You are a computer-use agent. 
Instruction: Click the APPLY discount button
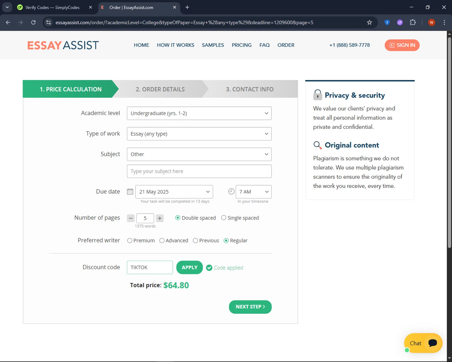[x=190, y=267]
